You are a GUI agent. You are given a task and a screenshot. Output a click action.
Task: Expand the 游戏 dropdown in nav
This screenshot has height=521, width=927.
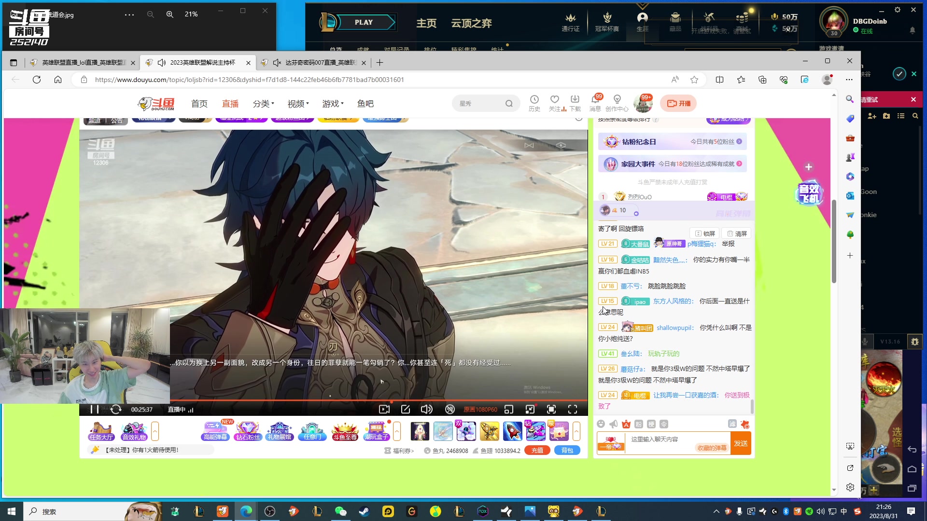333,104
